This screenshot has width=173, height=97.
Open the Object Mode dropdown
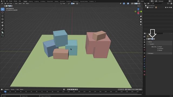9,4
